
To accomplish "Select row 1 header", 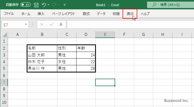I will [x=4, y=41].
